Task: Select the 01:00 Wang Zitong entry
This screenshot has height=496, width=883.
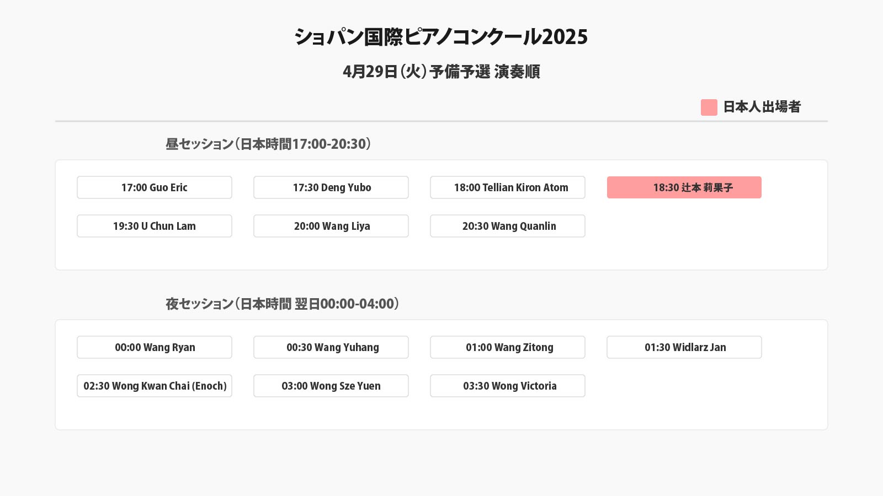Action: coord(508,347)
